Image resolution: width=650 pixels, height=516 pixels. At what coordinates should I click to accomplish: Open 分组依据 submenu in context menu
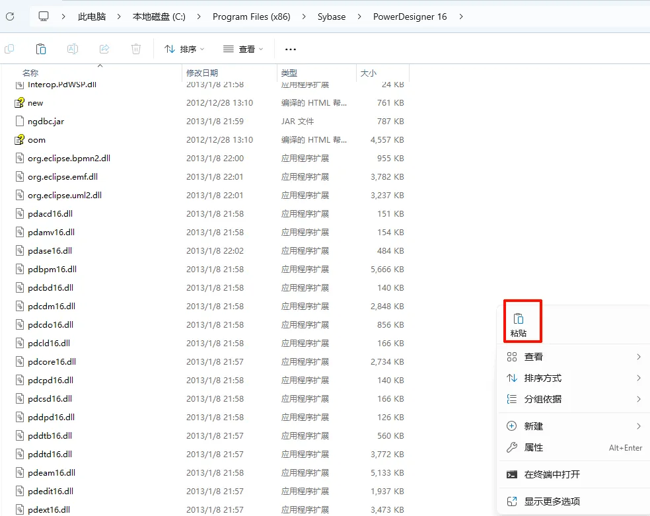(x=574, y=399)
